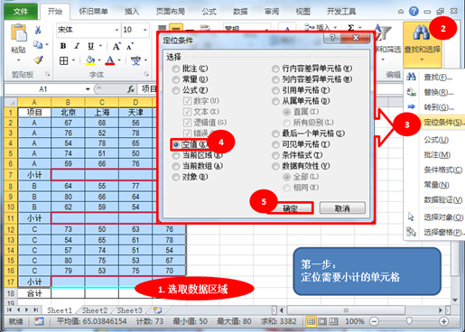Click the Font Color red A

click(x=110, y=60)
